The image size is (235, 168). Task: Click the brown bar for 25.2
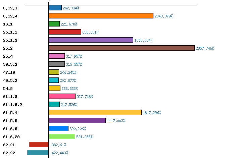122,48
